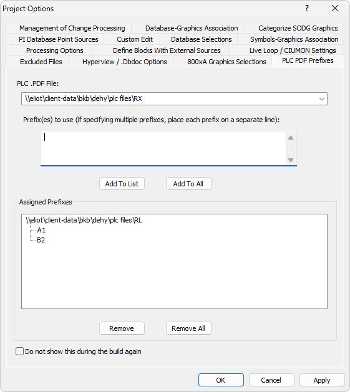Check Do not show this during build

click(x=19, y=351)
